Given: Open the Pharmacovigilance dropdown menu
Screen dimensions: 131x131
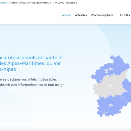Looking at the screenshot, I should tap(103, 15).
